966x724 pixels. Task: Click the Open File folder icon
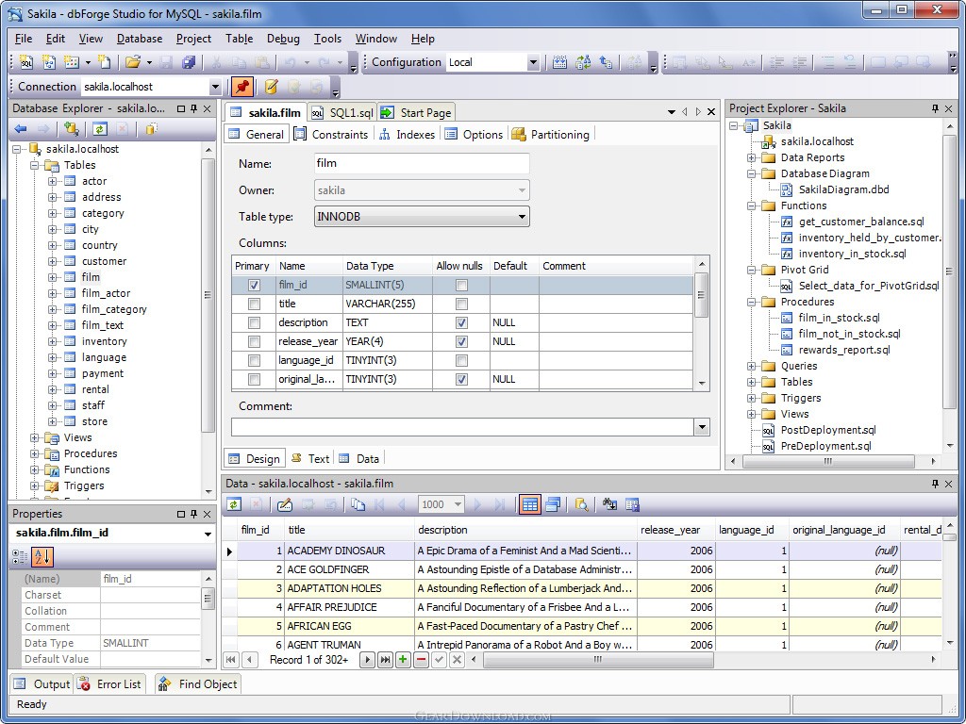[132, 62]
